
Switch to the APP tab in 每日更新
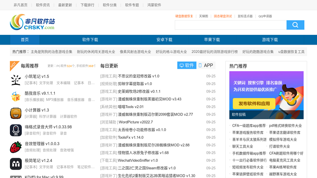[x=206, y=65]
